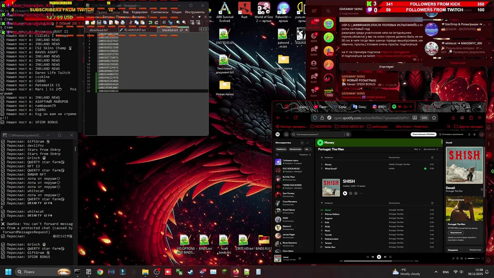Expand Notepad++ tab scroll right arrow
494x278 pixels.
pyautogui.click(x=206, y=29)
